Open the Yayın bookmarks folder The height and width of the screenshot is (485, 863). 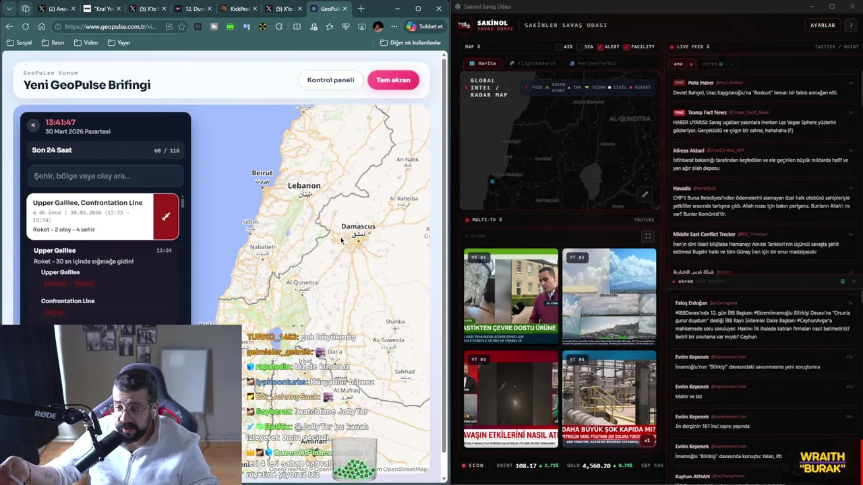click(x=118, y=42)
